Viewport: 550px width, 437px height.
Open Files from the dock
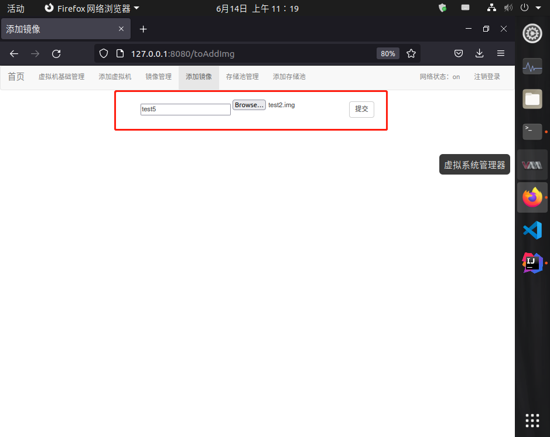532,99
